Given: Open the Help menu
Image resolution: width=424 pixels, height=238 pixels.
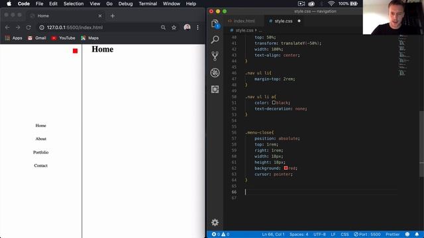Looking at the screenshot, I should [191, 4].
